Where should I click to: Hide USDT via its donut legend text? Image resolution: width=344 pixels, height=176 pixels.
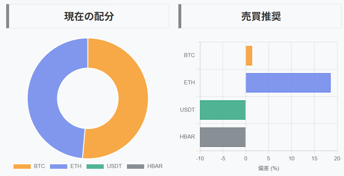tap(114, 166)
